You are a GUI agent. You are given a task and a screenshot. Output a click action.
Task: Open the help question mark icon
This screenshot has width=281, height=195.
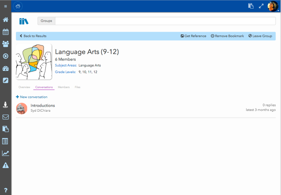pos(5,190)
